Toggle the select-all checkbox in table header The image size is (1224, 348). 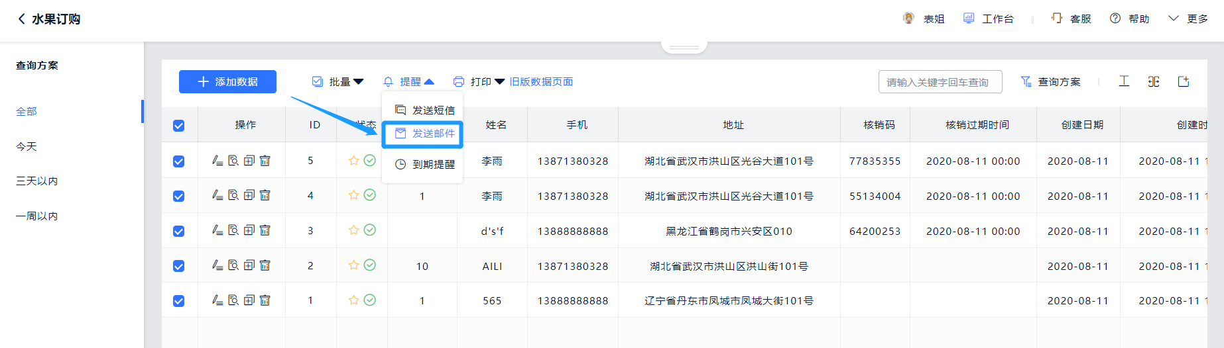pyautogui.click(x=179, y=126)
